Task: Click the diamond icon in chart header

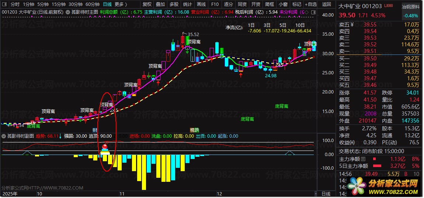Action: (x=307, y=12)
